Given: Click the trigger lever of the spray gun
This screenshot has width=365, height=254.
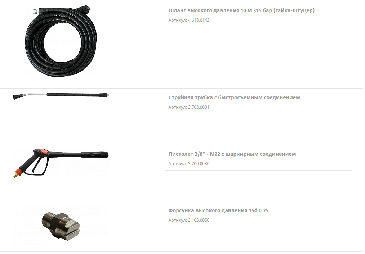Looking at the screenshot, I should 35,165.
